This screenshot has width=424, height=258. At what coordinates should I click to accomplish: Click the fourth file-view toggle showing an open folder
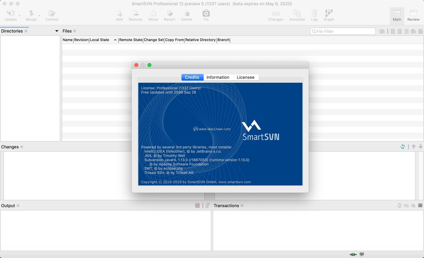(413, 31)
